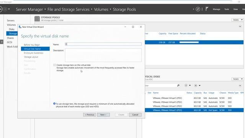The image size is (245, 138).
Task: Collapse the Storage Pools section chevron
Action: 240,26
